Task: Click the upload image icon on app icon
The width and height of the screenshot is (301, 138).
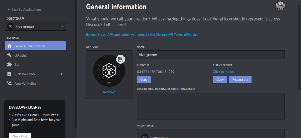Action: (120, 59)
